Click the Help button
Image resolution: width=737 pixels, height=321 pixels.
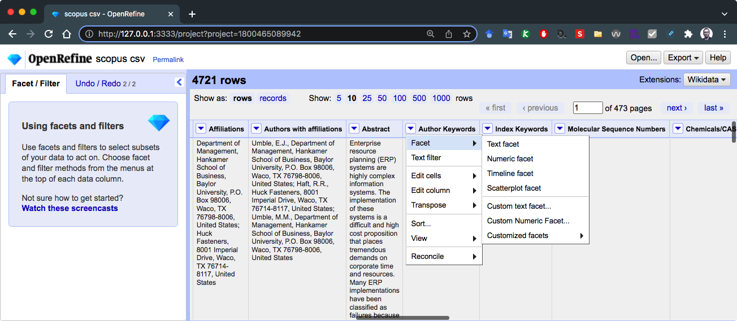(x=718, y=58)
